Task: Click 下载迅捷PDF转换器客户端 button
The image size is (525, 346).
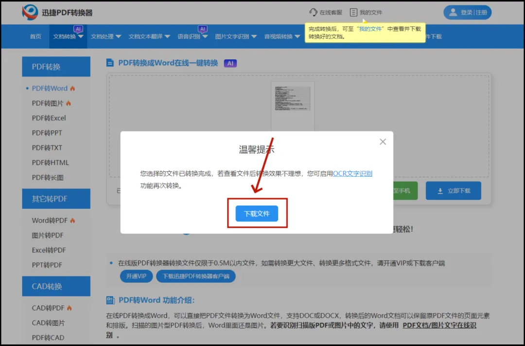Action: (x=196, y=276)
